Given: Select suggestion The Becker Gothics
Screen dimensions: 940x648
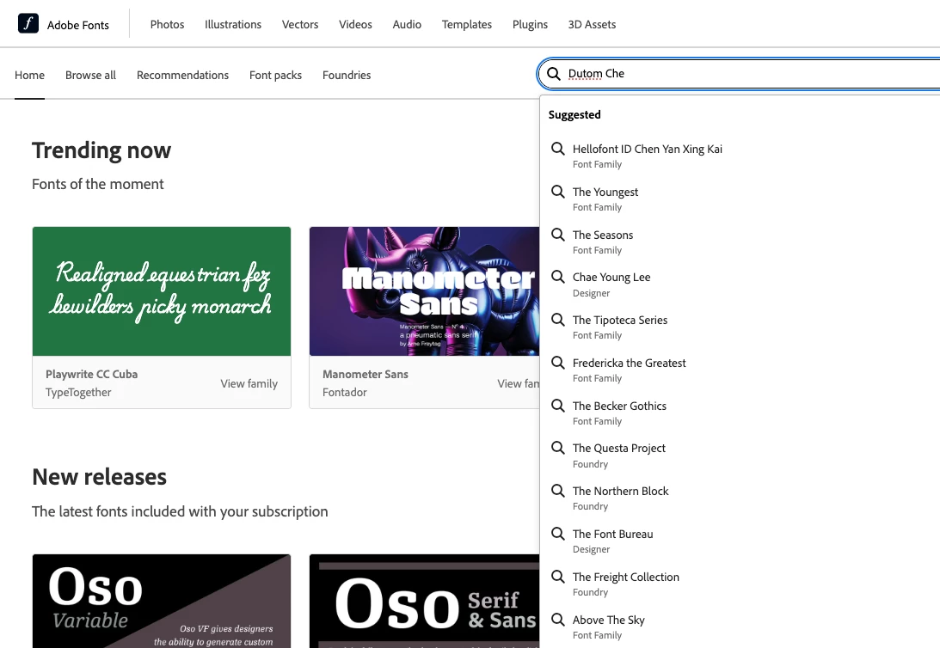Looking at the screenshot, I should pos(740,413).
